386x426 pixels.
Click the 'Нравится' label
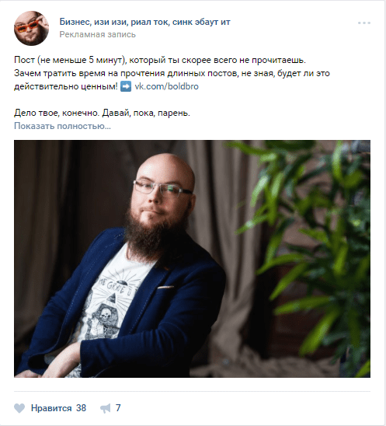coord(51,408)
